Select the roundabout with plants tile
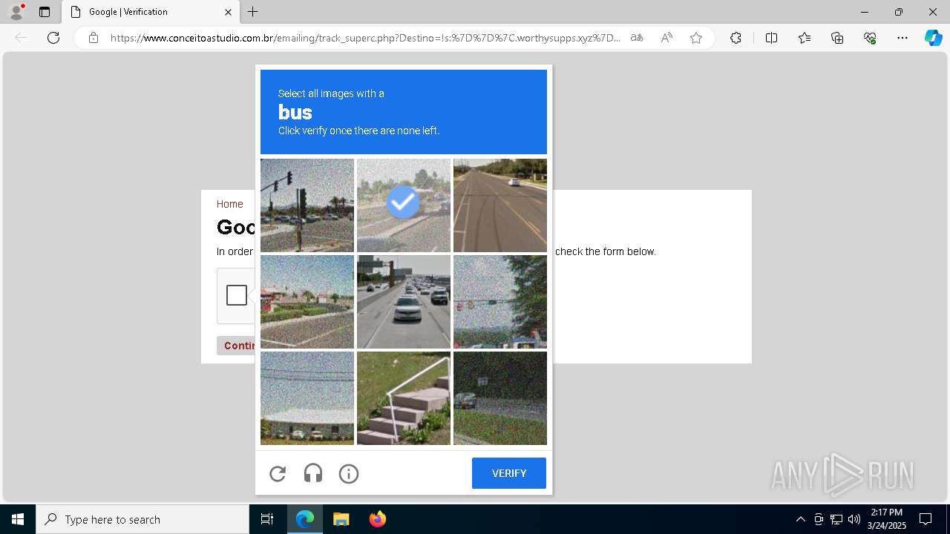The height and width of the screenshot is (534, 950). 307,302
